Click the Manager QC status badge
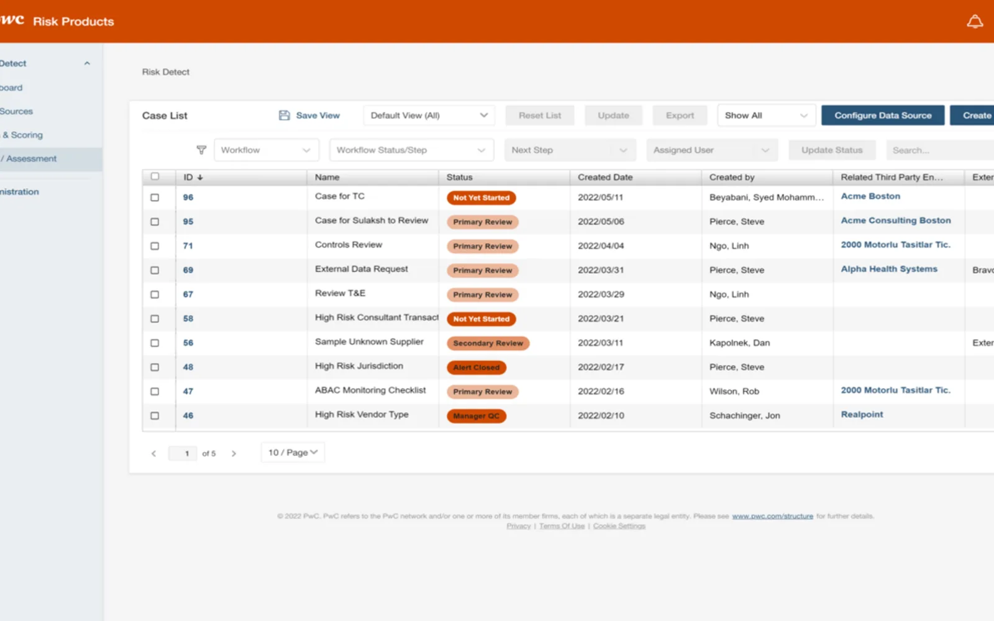 pos(476,416)
